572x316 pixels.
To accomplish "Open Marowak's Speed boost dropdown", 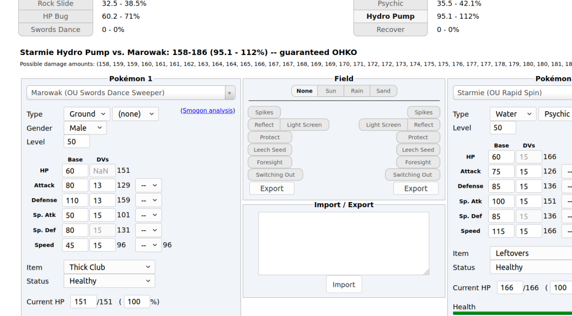I will coord(148,245).
